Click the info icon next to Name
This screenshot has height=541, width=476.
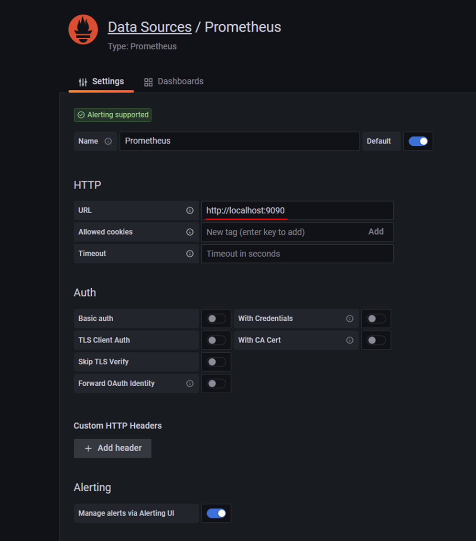(108, 141)
